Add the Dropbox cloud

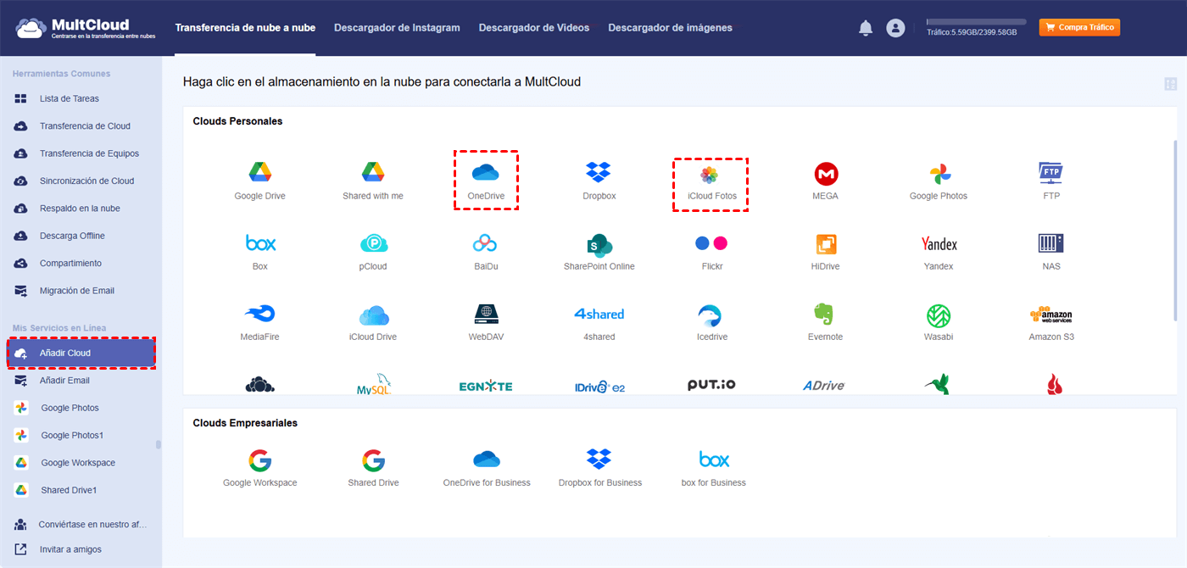[x=599, y=173]
